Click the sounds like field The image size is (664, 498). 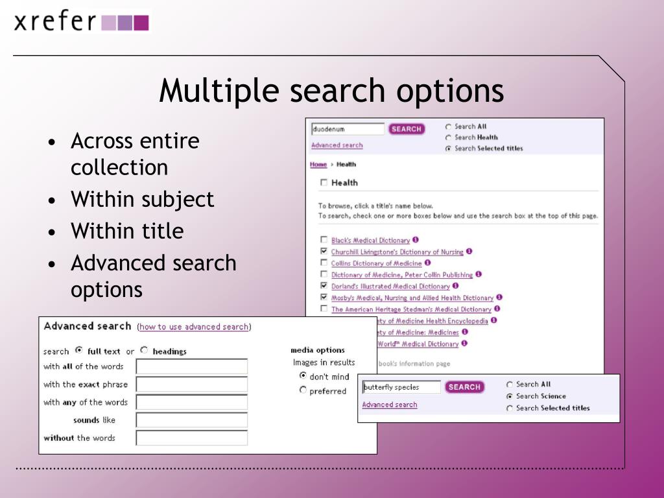tap(192, 420)
